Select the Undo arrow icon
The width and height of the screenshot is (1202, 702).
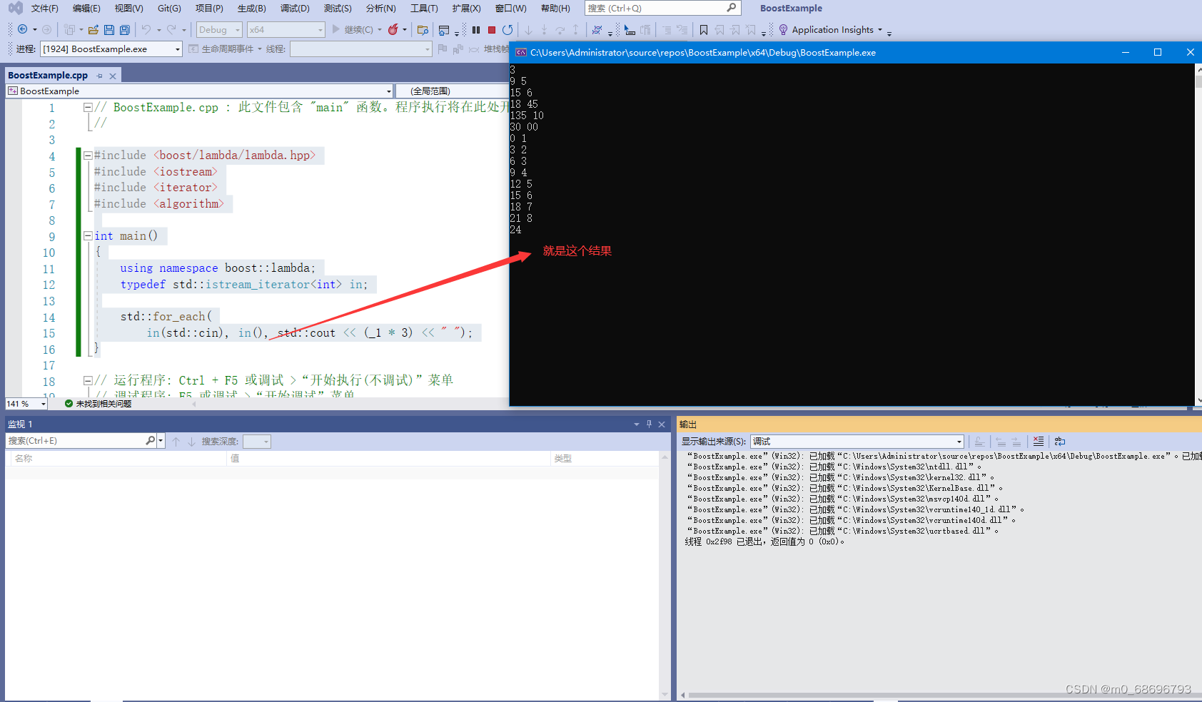click(147, 29)
